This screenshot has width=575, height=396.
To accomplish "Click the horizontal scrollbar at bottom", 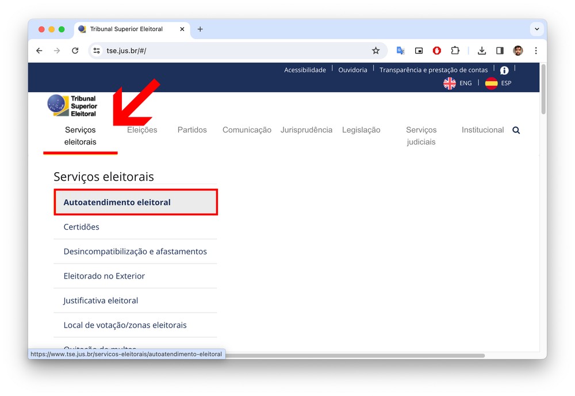I will [x=355, y=355].
